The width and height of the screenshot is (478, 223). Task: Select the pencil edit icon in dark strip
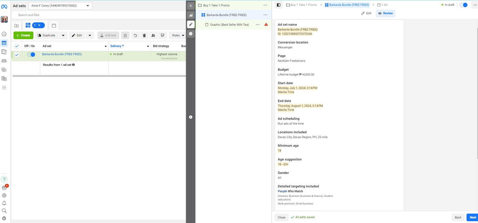click(x=191, y=24)
